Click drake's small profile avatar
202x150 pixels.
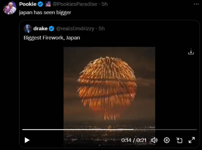click(x=28, y=29)
